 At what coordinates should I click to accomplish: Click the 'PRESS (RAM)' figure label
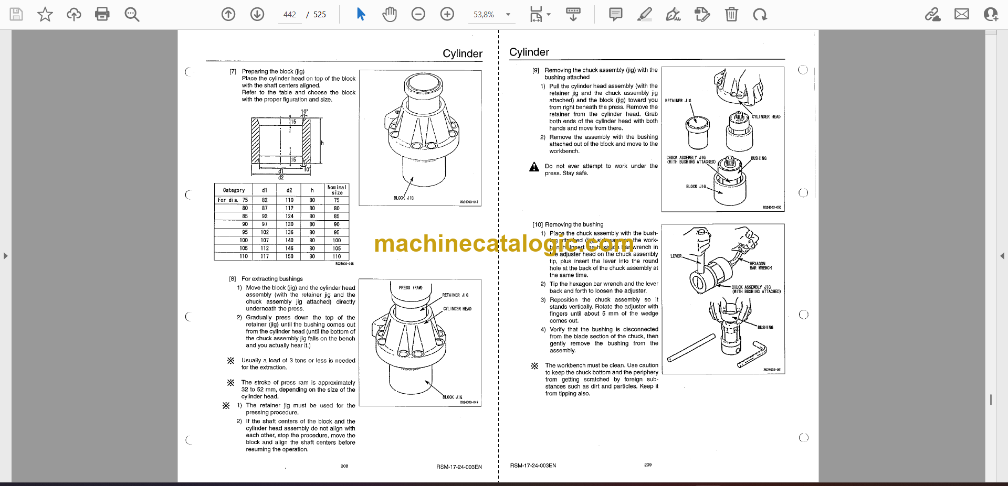coord(411,288)
